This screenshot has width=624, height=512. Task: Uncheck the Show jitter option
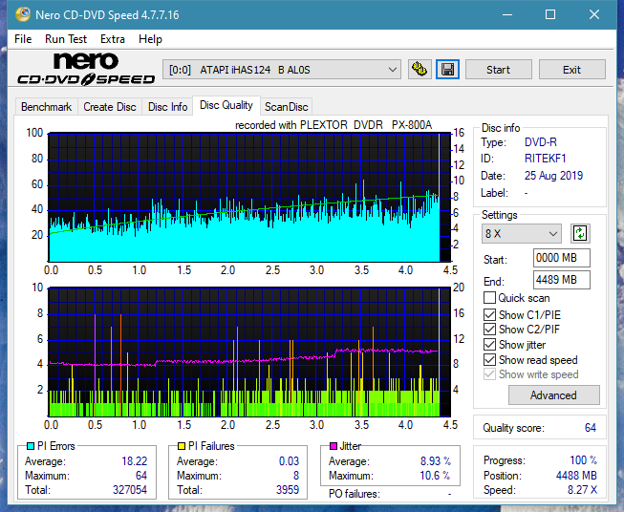489,345
